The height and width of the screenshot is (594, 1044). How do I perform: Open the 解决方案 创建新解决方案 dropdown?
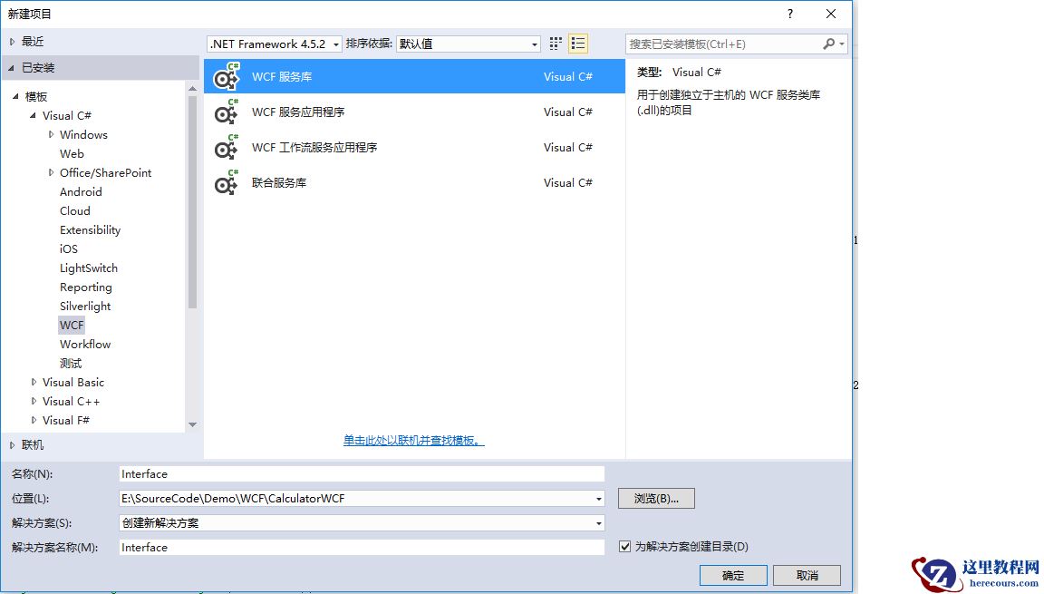362,523
